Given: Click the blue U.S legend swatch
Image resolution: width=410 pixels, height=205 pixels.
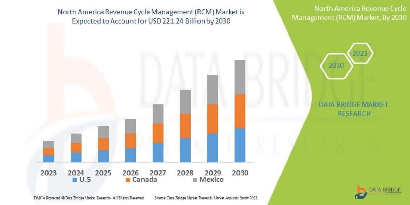Looking at the screenshot, I should point(75,180).
